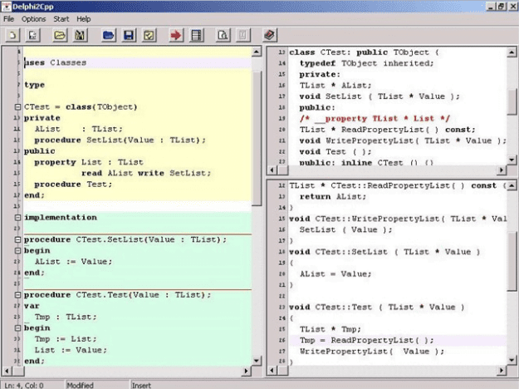Click scroll-down arrow of Delphi source pane
The image size is (519, 389).
pos(257,361)
